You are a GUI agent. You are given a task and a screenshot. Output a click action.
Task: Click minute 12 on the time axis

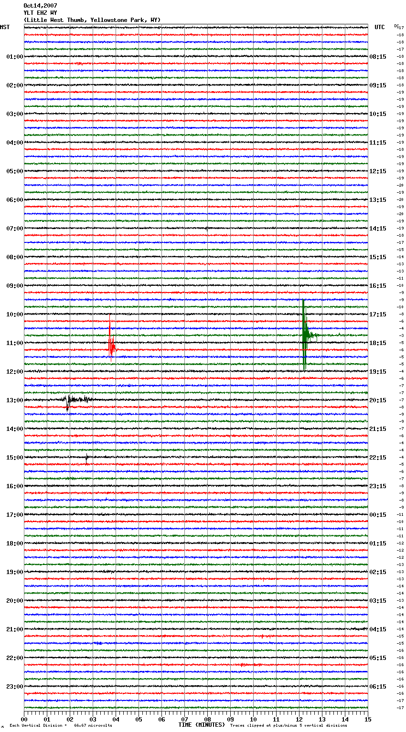point(299,719)
